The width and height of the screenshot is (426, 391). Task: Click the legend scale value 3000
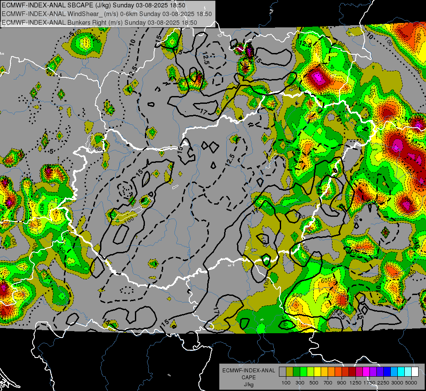[397, 383]
